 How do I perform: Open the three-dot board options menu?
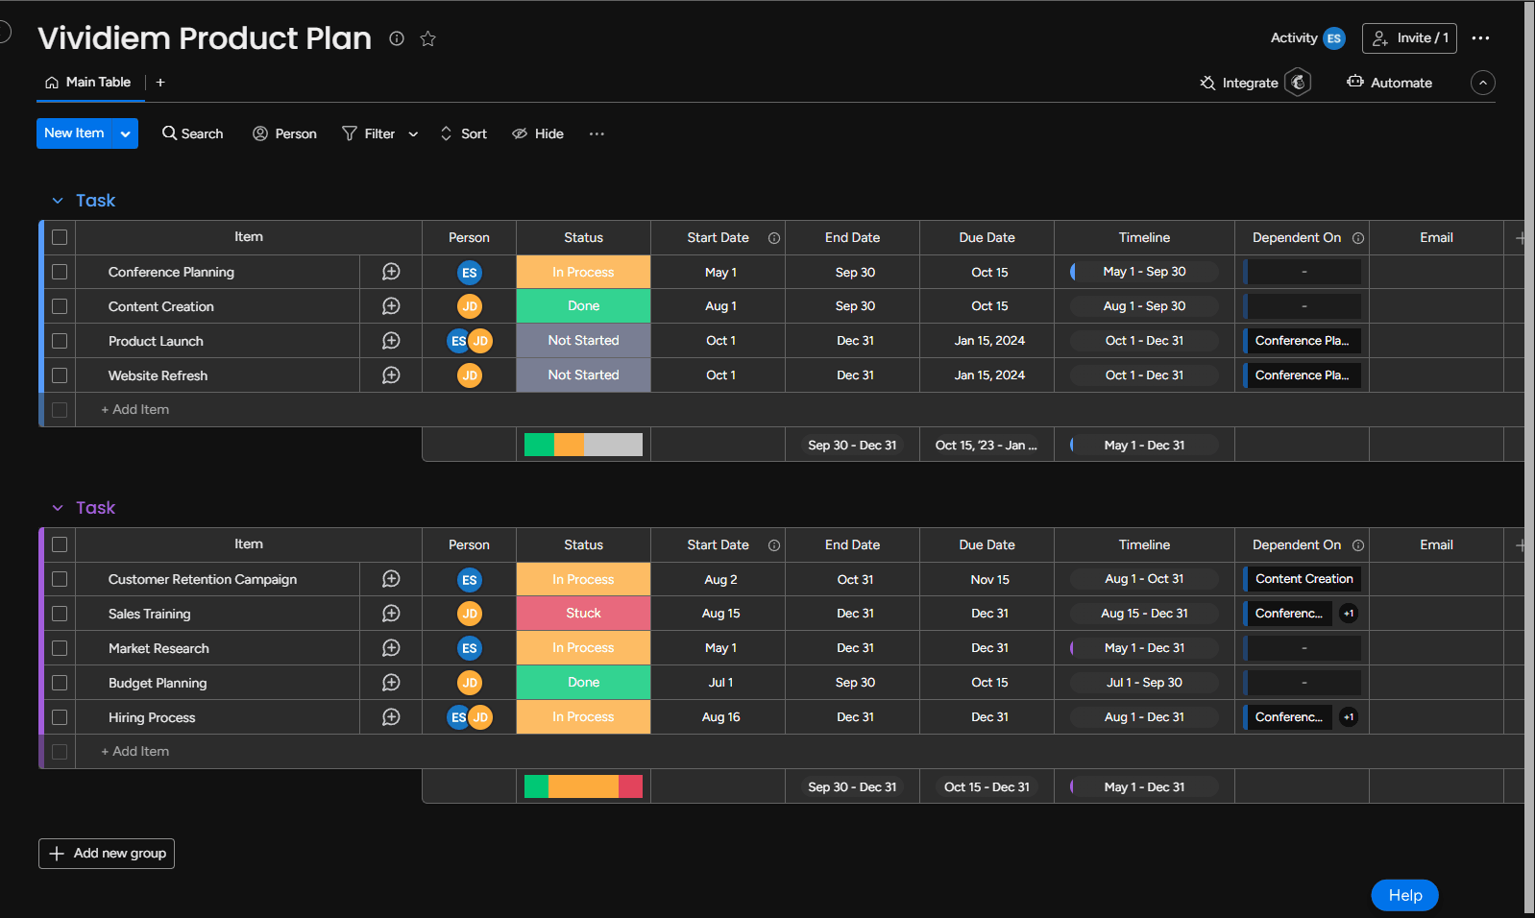1480,38
